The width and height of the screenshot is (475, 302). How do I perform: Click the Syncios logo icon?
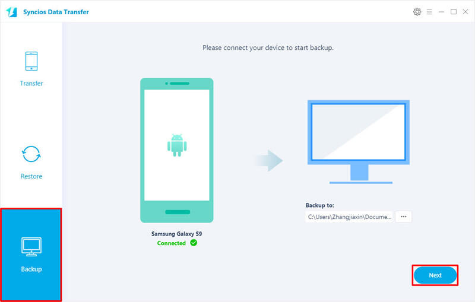coord(11,12)
